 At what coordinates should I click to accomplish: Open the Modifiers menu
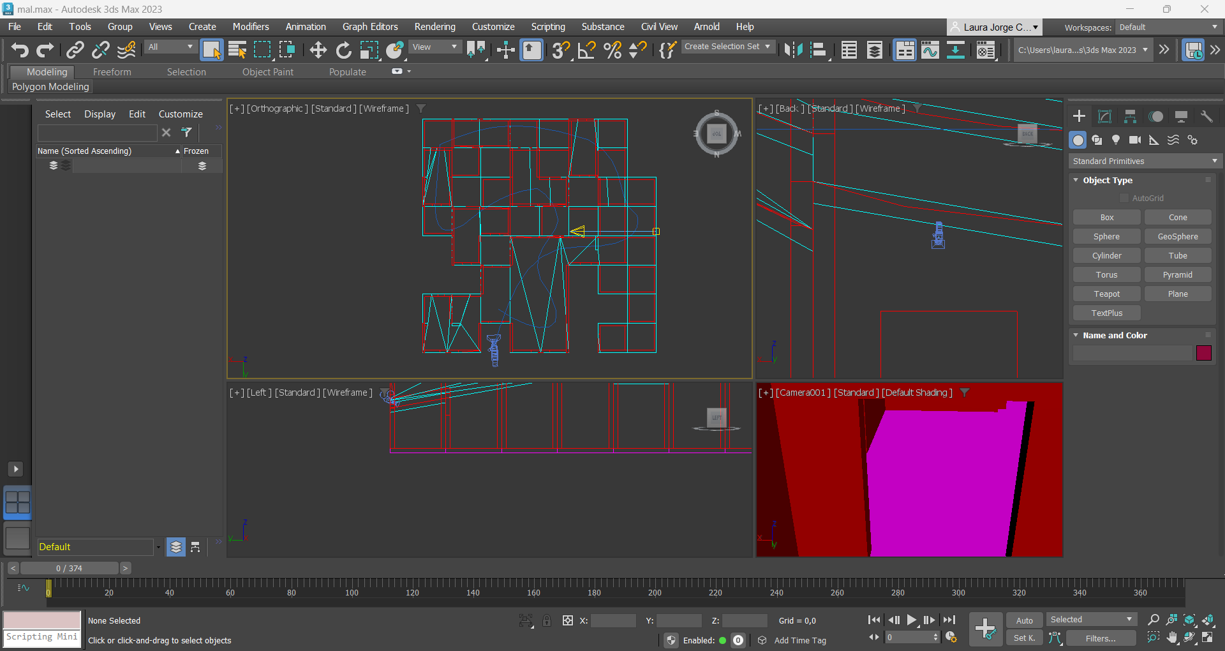pyautogui.click(x=251, y=27)
